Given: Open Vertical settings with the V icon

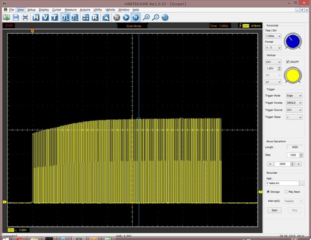Looking at the screenshot, I should tap(45, 18).
